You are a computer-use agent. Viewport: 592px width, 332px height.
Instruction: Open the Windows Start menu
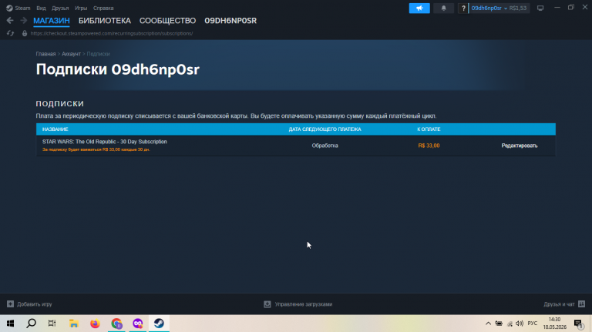point(10,324)
